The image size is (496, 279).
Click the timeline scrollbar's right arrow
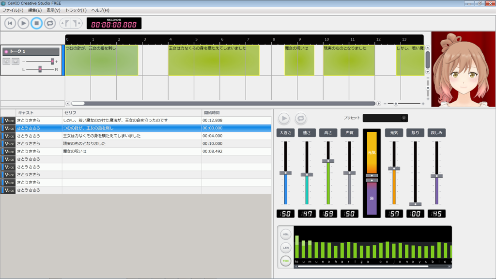[x=378, y=104]
